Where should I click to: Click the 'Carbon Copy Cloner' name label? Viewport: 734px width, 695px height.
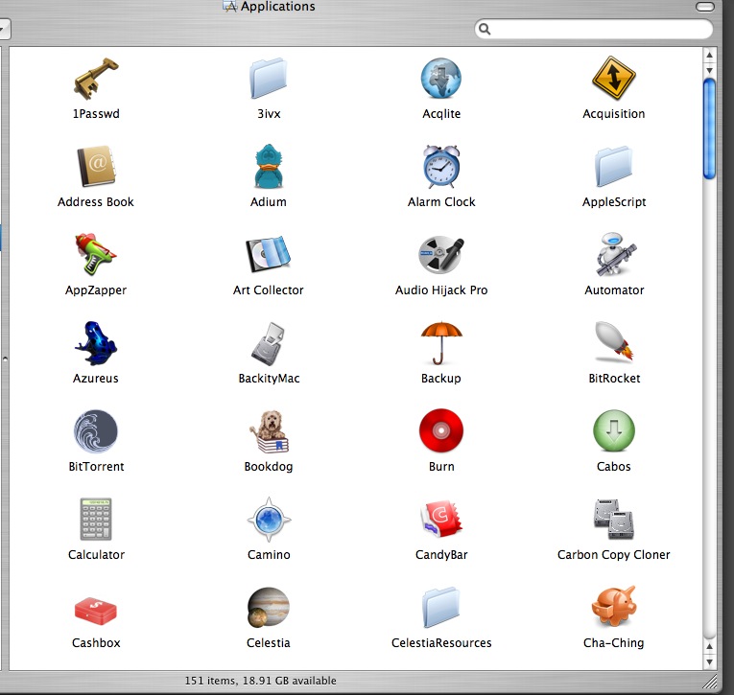pyautogui.click(x=614, y=555)
